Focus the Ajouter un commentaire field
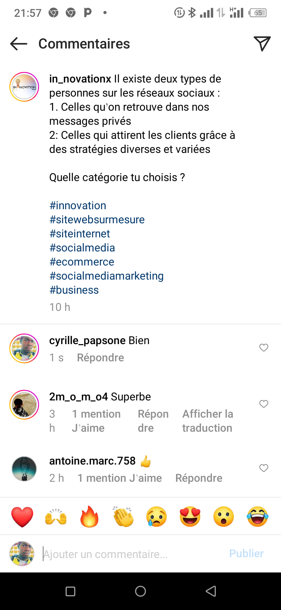281x610 pixels. click(133, 554)
